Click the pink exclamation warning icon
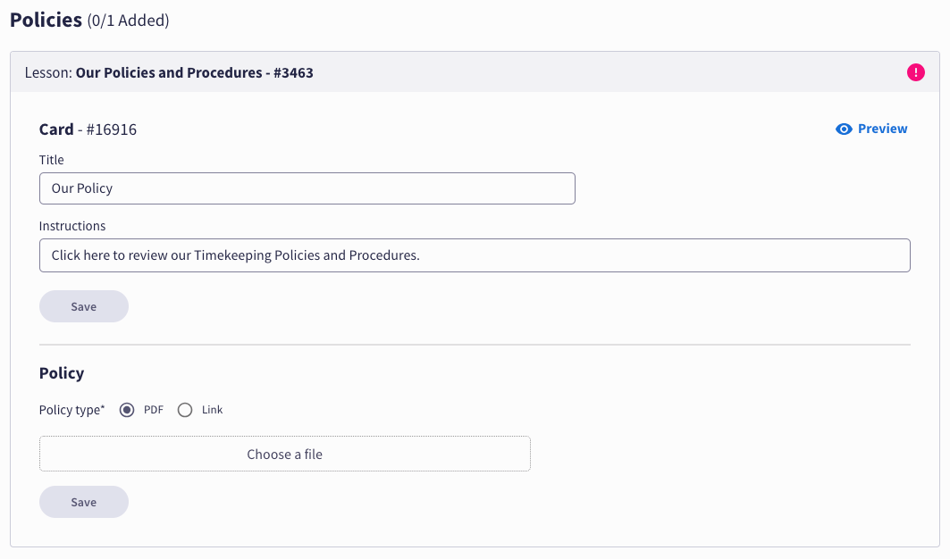 click(x=916, y=72)
